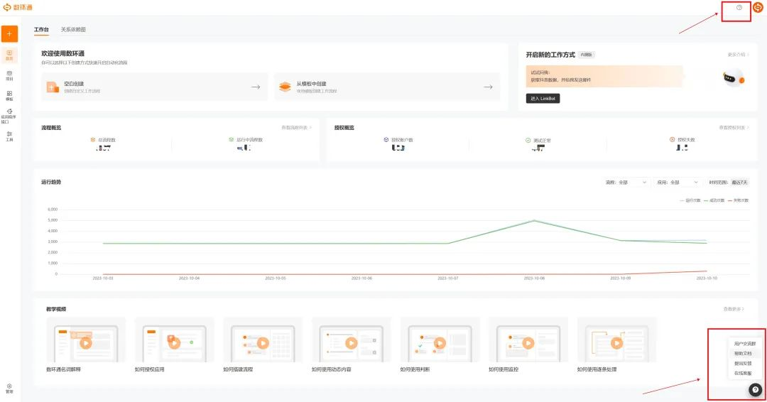Click the 授权账户数 stat icon
This screenshot has width=767, height=402.
(386, 140)
